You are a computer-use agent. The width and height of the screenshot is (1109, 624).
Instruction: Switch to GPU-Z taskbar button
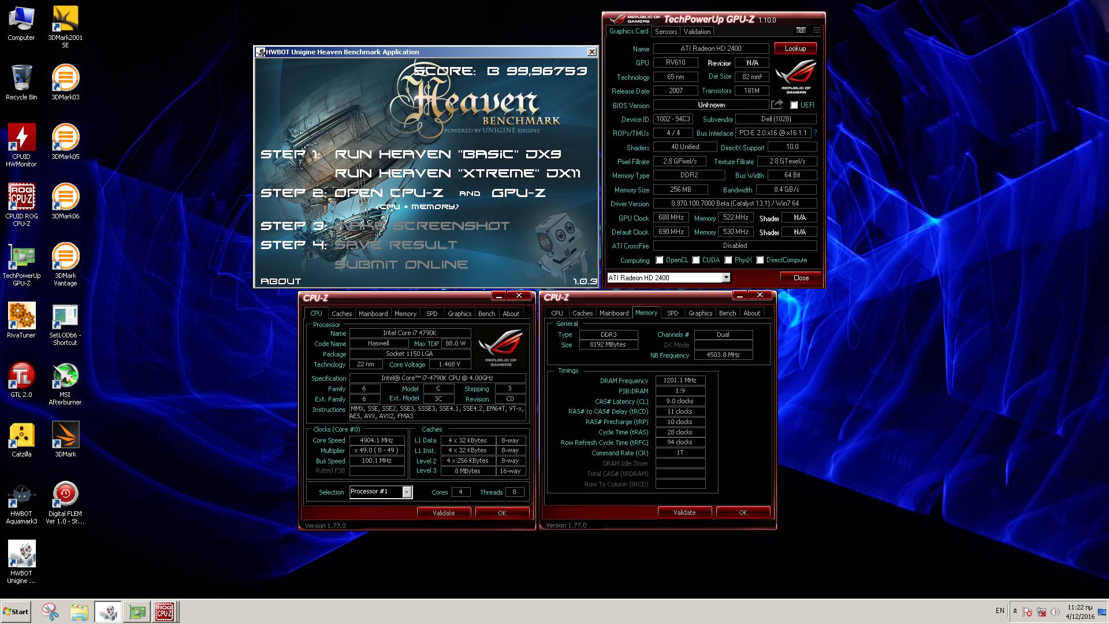(x=137, y=612)
